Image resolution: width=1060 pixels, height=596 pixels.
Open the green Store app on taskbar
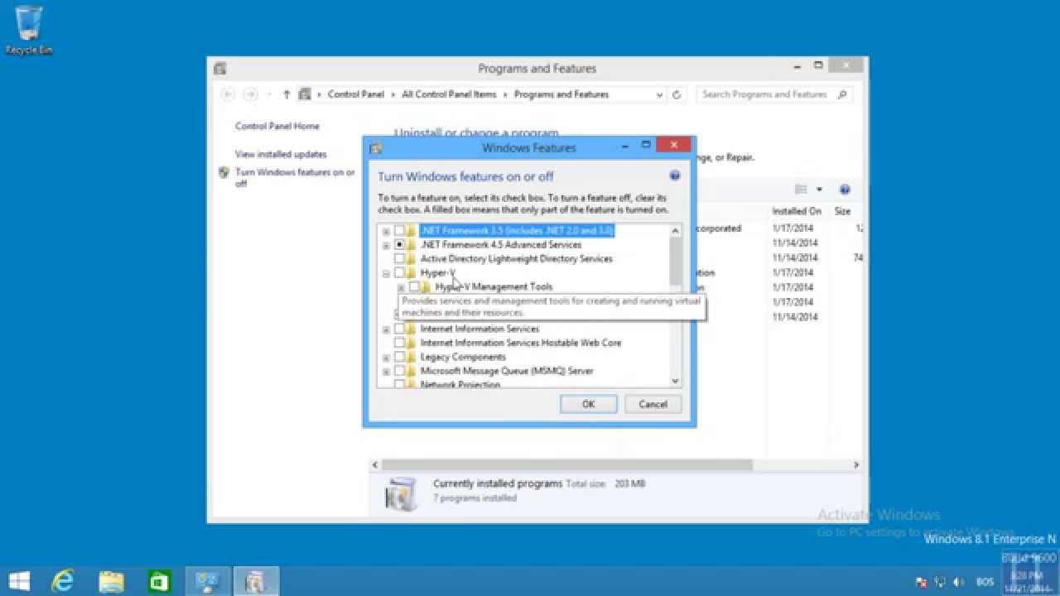coord(158,581)
